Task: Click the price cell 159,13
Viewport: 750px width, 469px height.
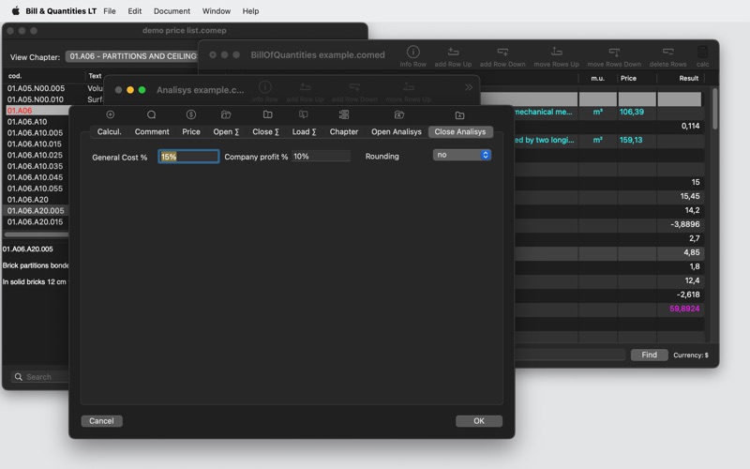Action: click(x=631, y=140)
